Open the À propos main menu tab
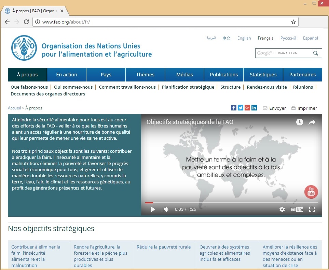The height and width of the screenshot is (270, 329). (27, 75)
